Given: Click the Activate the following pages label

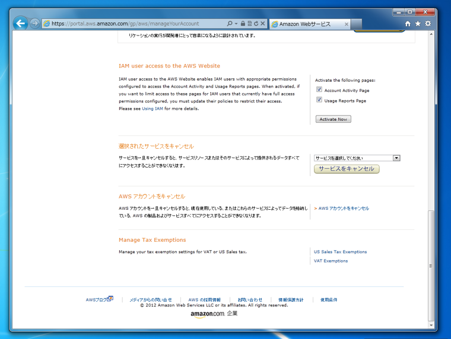Looking at the screenshot, I should (345, 80).
